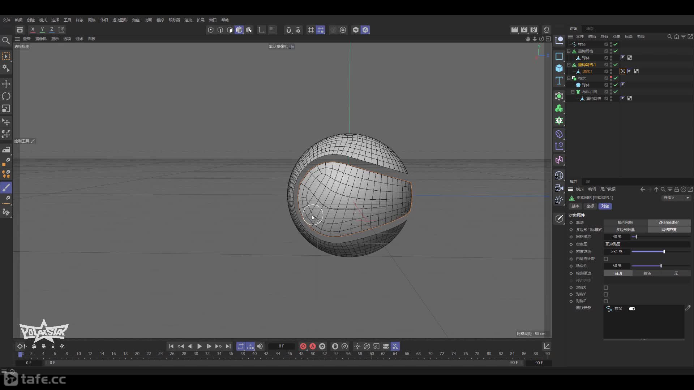Screen dimensions: 694x390
Task: Click the coordinate system icon next to Z
Action: (62, 30)
